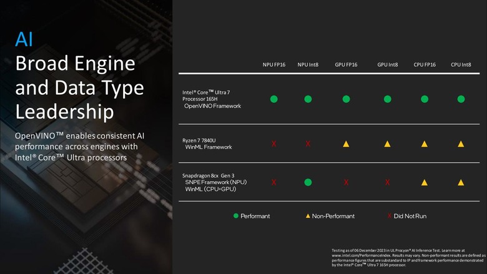The width and height of the screenshot is (487, 274).
Task: Click the Non-Performant legend label
Action: [333, 216]
